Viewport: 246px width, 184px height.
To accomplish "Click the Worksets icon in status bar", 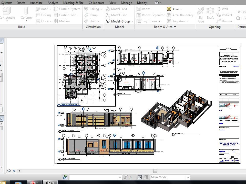I will pyautogui.click(x=65, y=177).
